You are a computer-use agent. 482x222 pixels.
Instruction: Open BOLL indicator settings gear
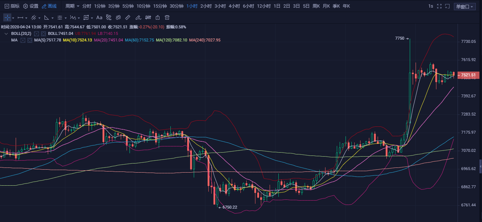(36, 33)
